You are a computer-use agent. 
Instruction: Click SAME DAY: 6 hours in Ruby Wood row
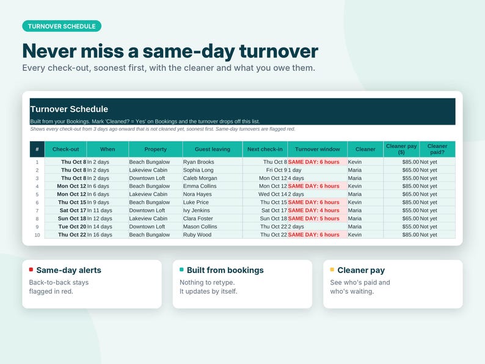click(318, 235)
